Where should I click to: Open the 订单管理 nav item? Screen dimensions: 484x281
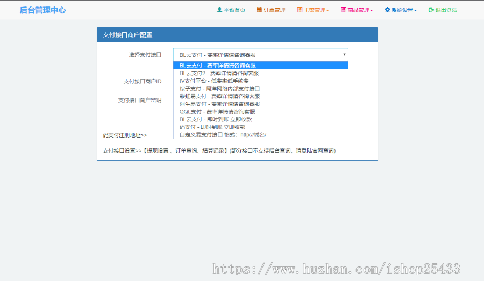click(x=271, y=10)
